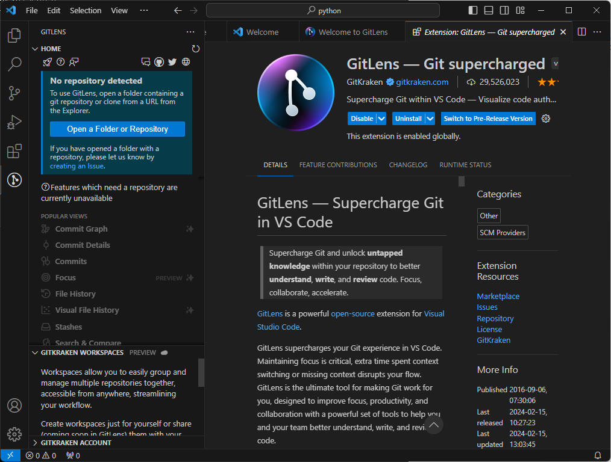Screen dimensions: 611x462
Task: Open the Run and Debug view icon
Action: tap(14, 122)
